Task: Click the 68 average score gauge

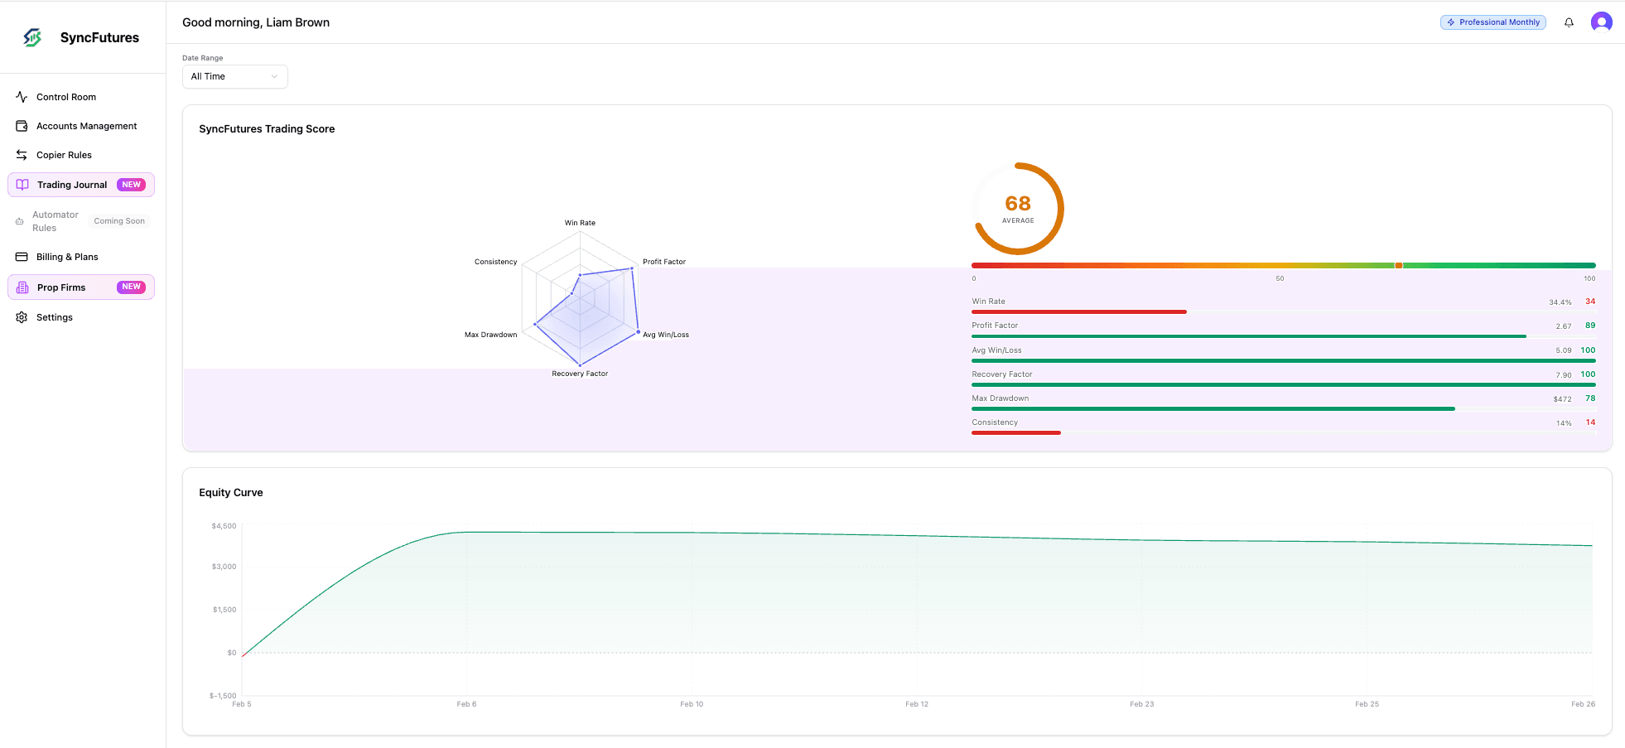Action: pos(1018,209)
